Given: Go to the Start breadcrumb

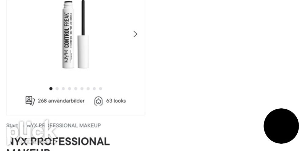Looking at the screenshot, I should pos(12,125).
